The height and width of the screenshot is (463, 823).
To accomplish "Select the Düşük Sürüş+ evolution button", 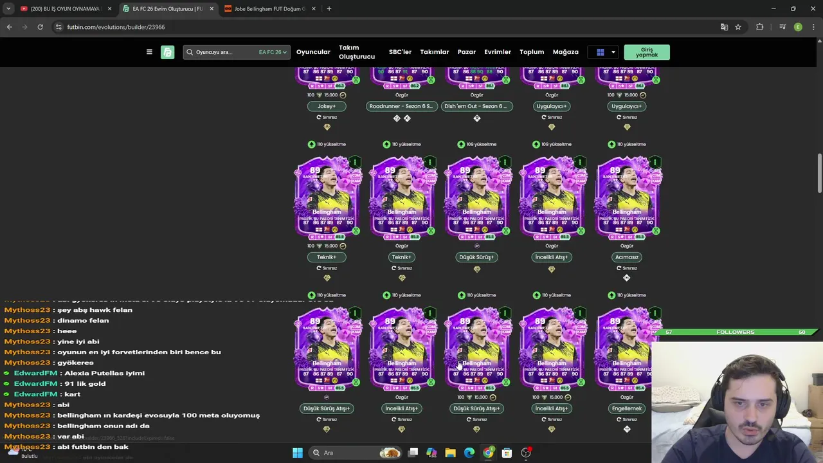I will point(476,257).
